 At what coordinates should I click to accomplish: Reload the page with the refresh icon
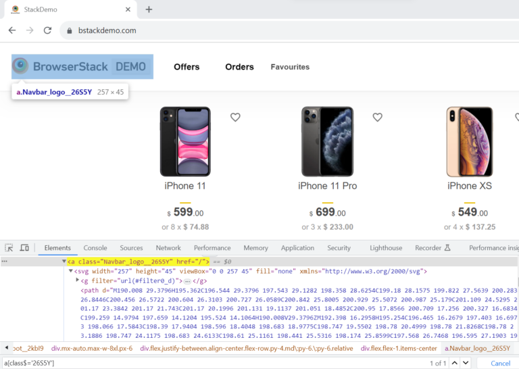[x=47, y=30]
